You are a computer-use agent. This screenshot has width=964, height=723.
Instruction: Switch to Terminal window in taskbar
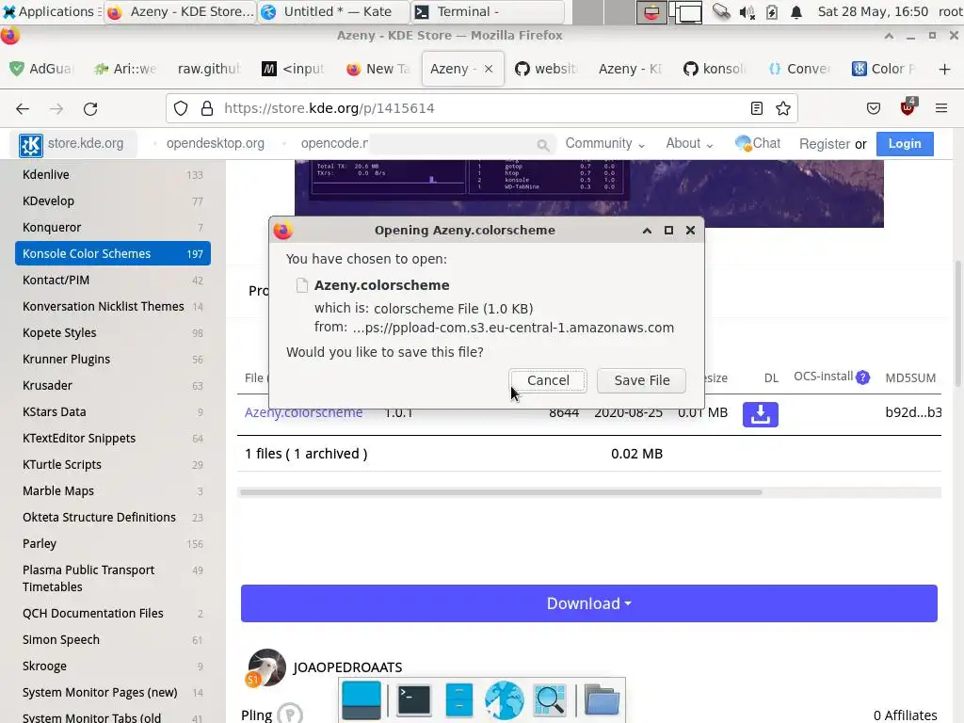tap(488, 11)
